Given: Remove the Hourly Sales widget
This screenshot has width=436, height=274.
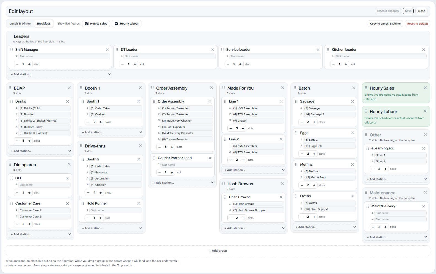Looking at the screenshot, I should click(x=425, y=88).
